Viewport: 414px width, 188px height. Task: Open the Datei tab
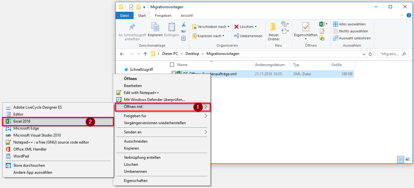125,16
